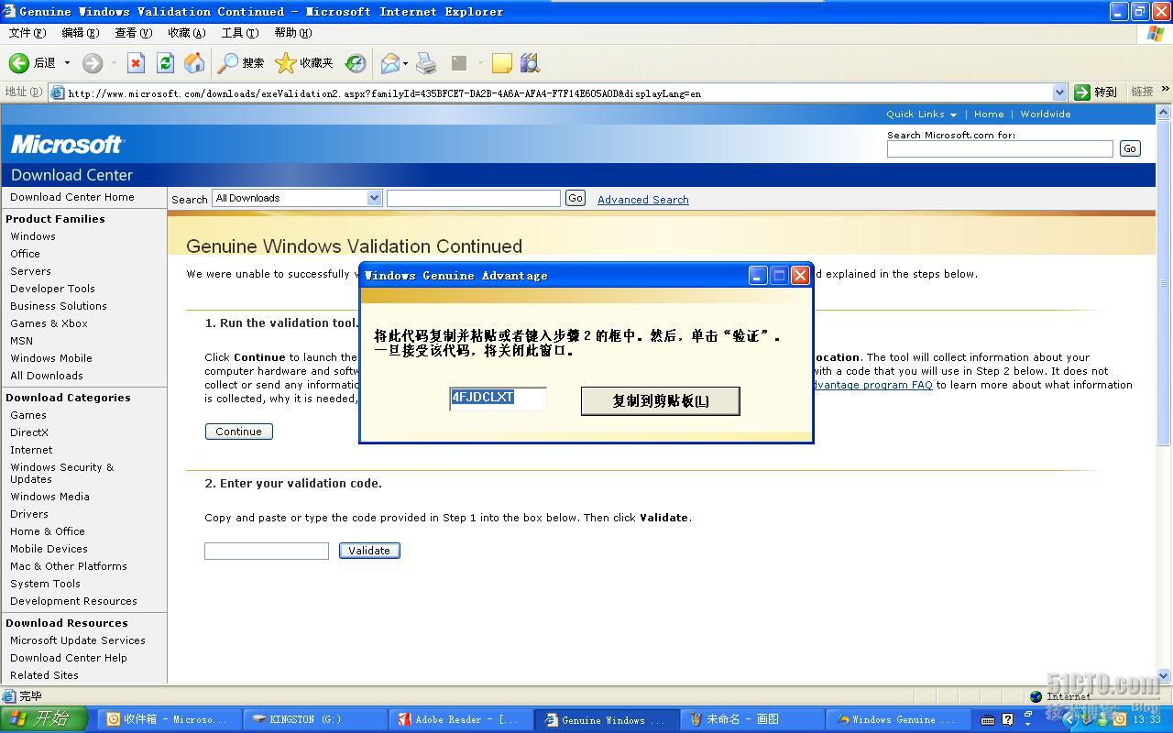
Task: Click the Print icon in toolbar
Action: pyautogui.click(x=426, y=63)
